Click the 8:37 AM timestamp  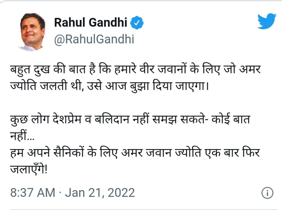click(x=33, y=193)
